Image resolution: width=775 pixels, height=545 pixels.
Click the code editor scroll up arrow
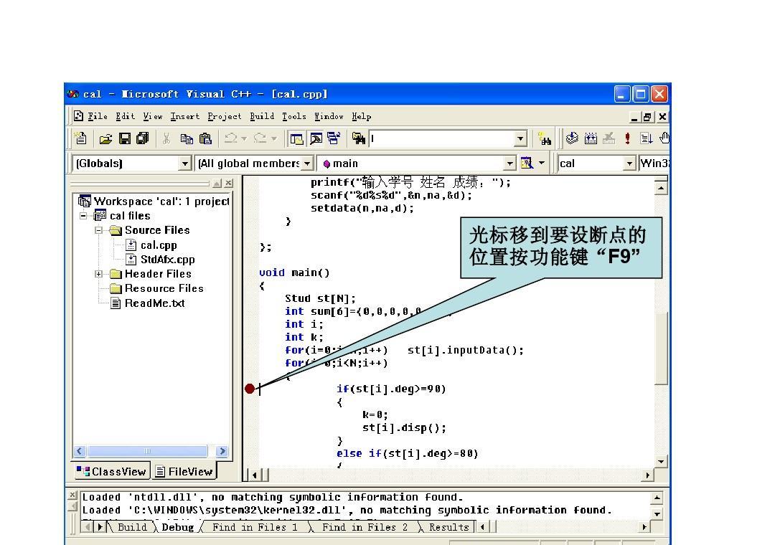click(x=662, y=188)
